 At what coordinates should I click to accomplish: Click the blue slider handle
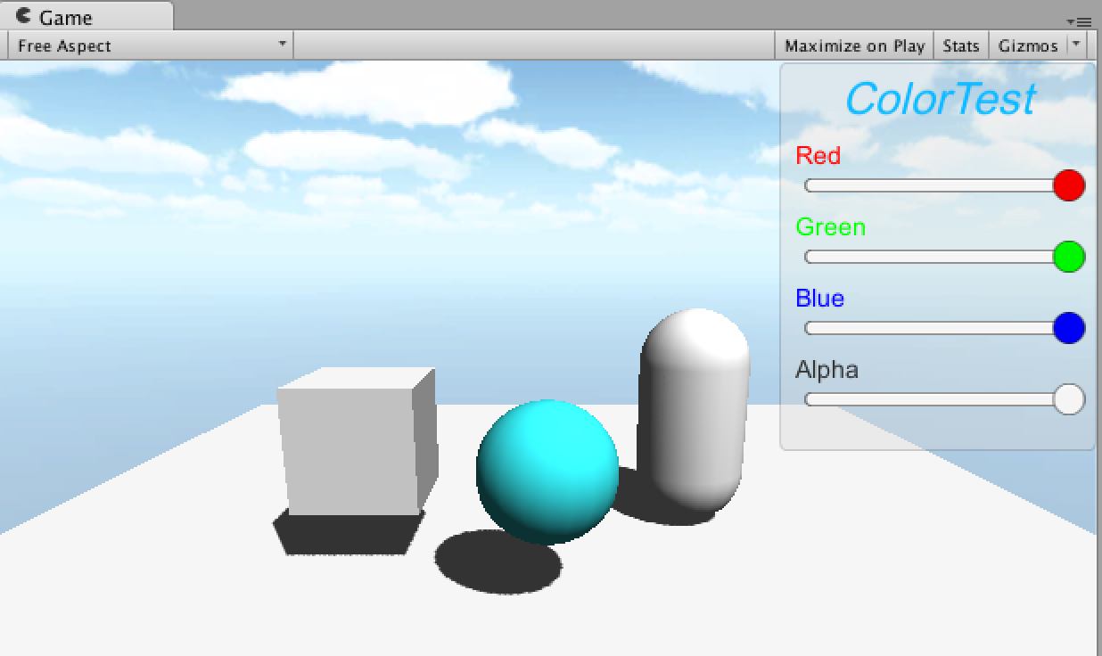click(1069, 328)
